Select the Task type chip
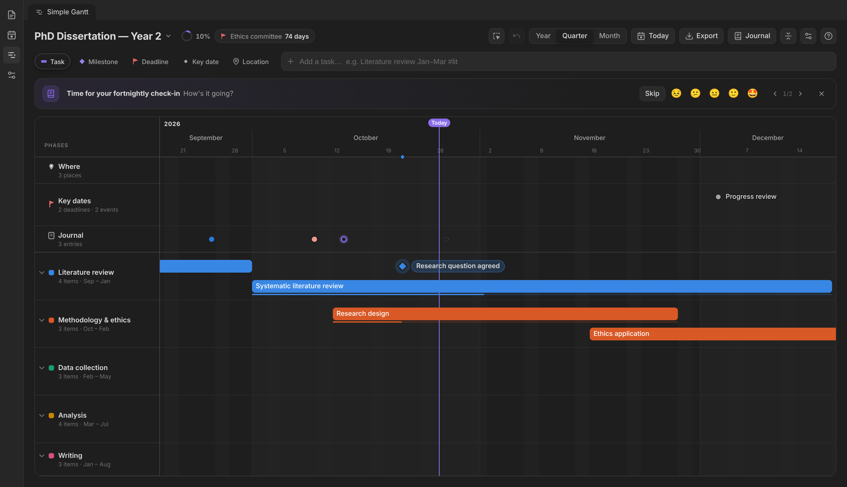Image resolution: width=847 pixels, height=487 pixels. [52, 62]
